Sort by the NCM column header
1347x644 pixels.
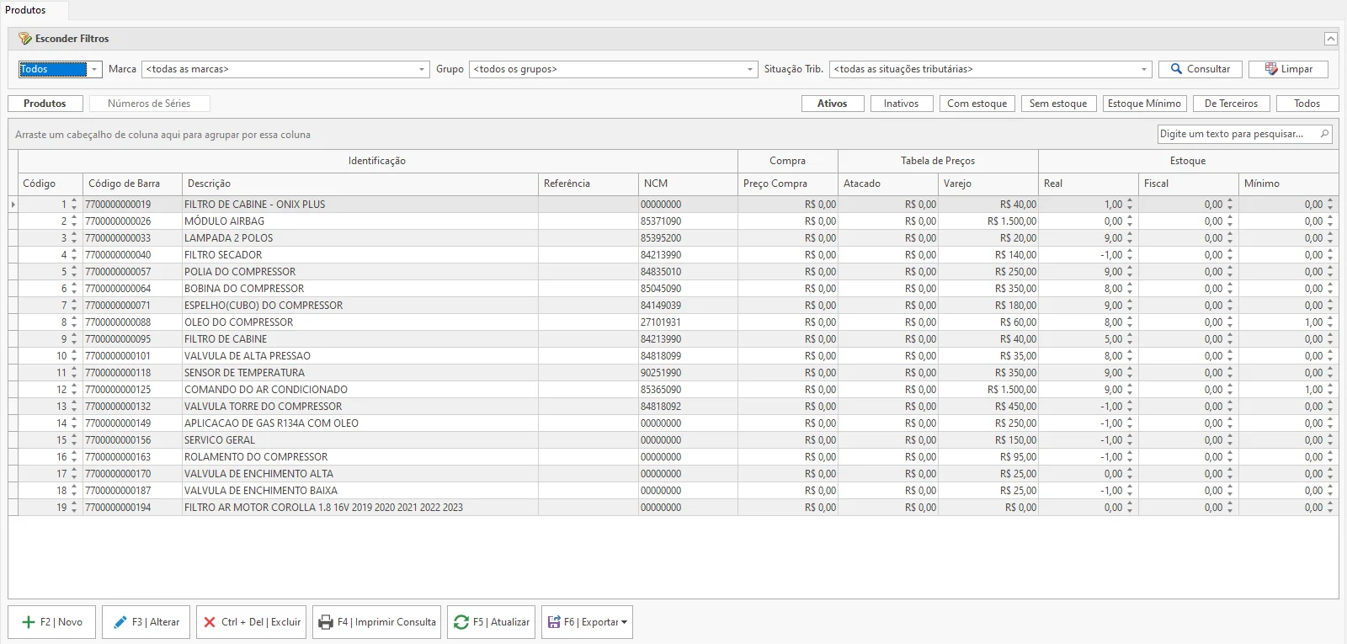click(688, 184)
